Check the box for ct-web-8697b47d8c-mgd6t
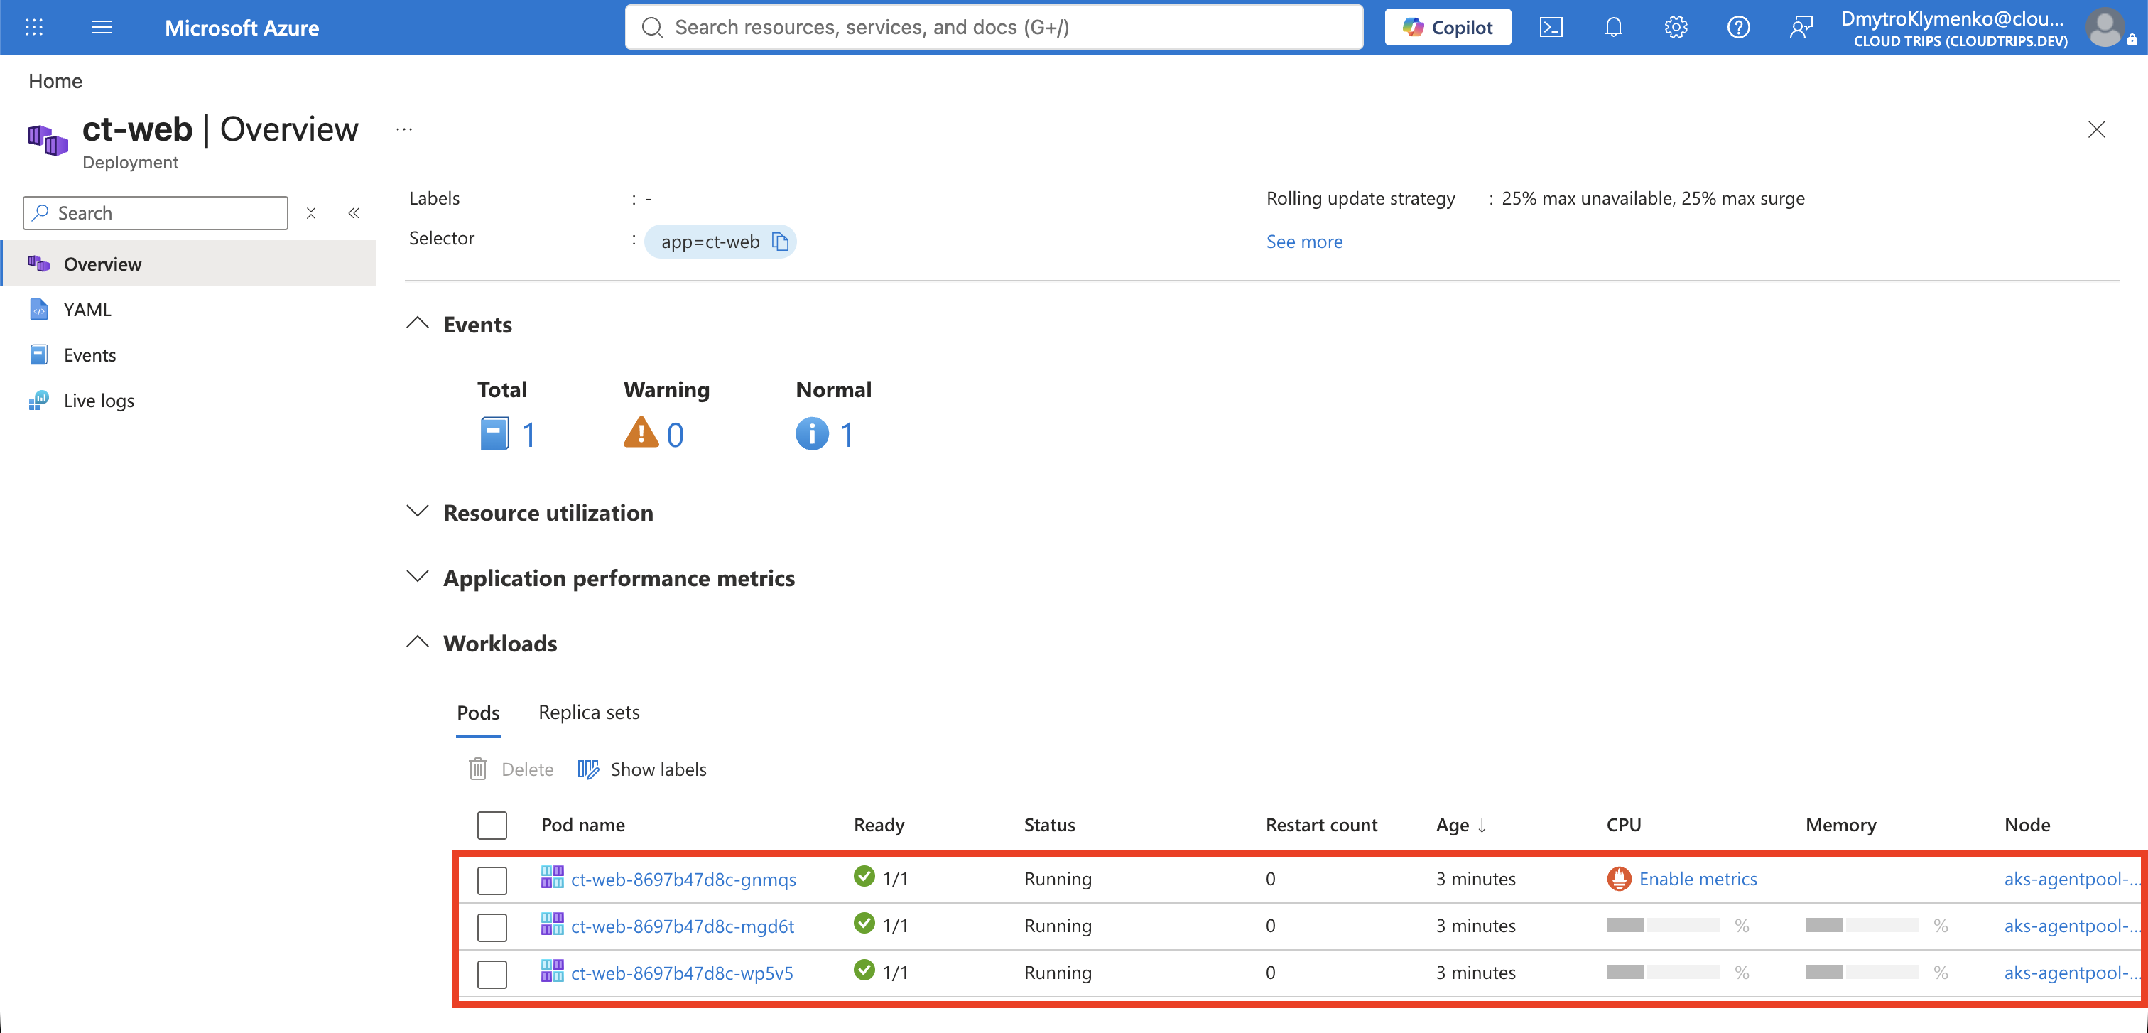2148x1033 pixels. (x=492, y=927)
